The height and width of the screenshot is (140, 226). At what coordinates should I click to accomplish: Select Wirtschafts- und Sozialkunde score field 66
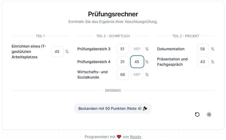pyautogui.click(x=123, y=75)
